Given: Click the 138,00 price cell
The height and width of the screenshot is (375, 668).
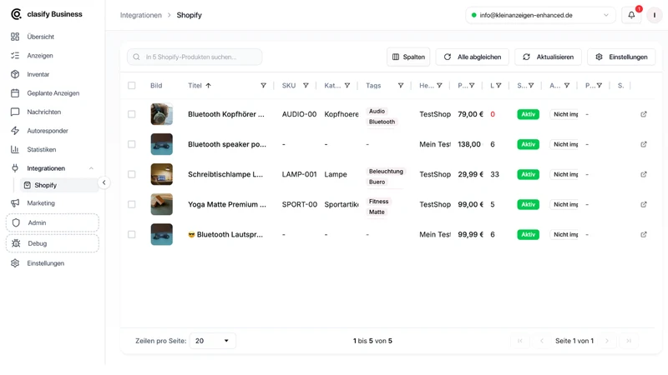Looking at the screenshot, I should [x=469, y=144].
